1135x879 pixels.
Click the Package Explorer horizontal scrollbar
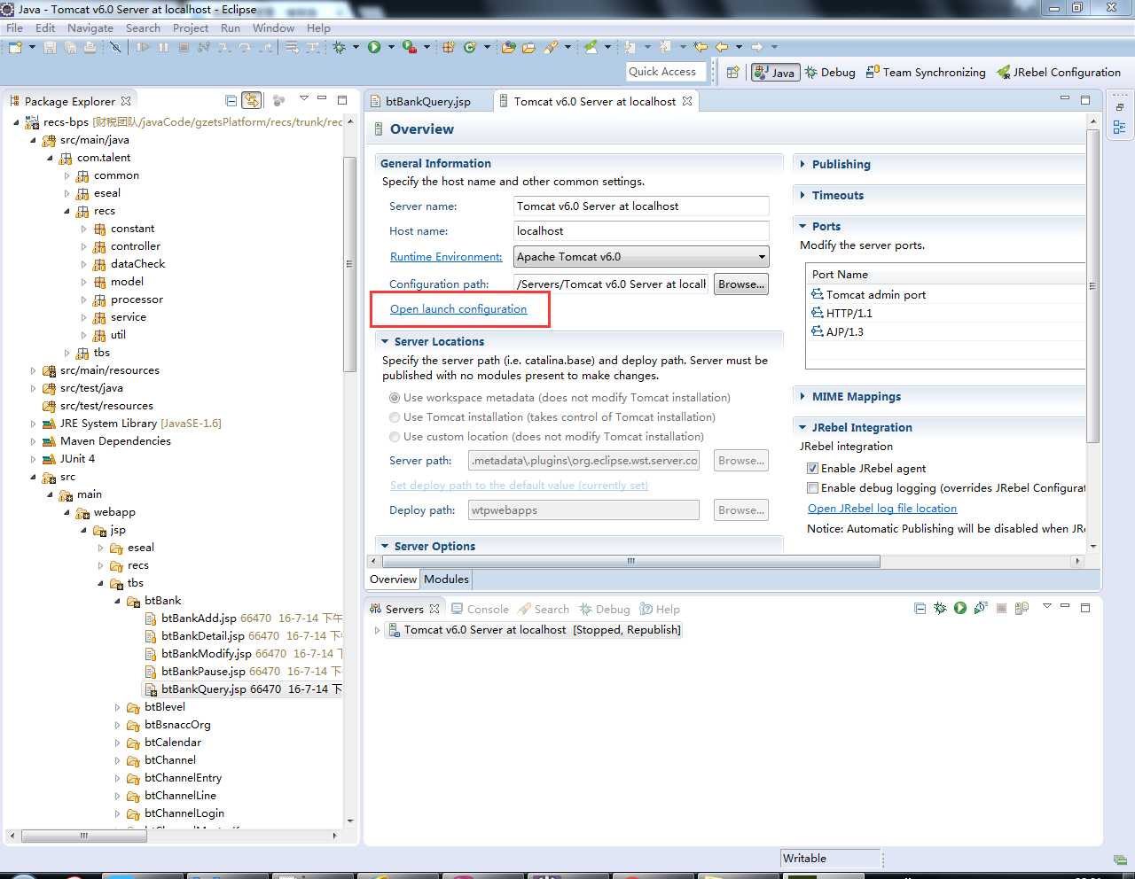tap(84, 836)
